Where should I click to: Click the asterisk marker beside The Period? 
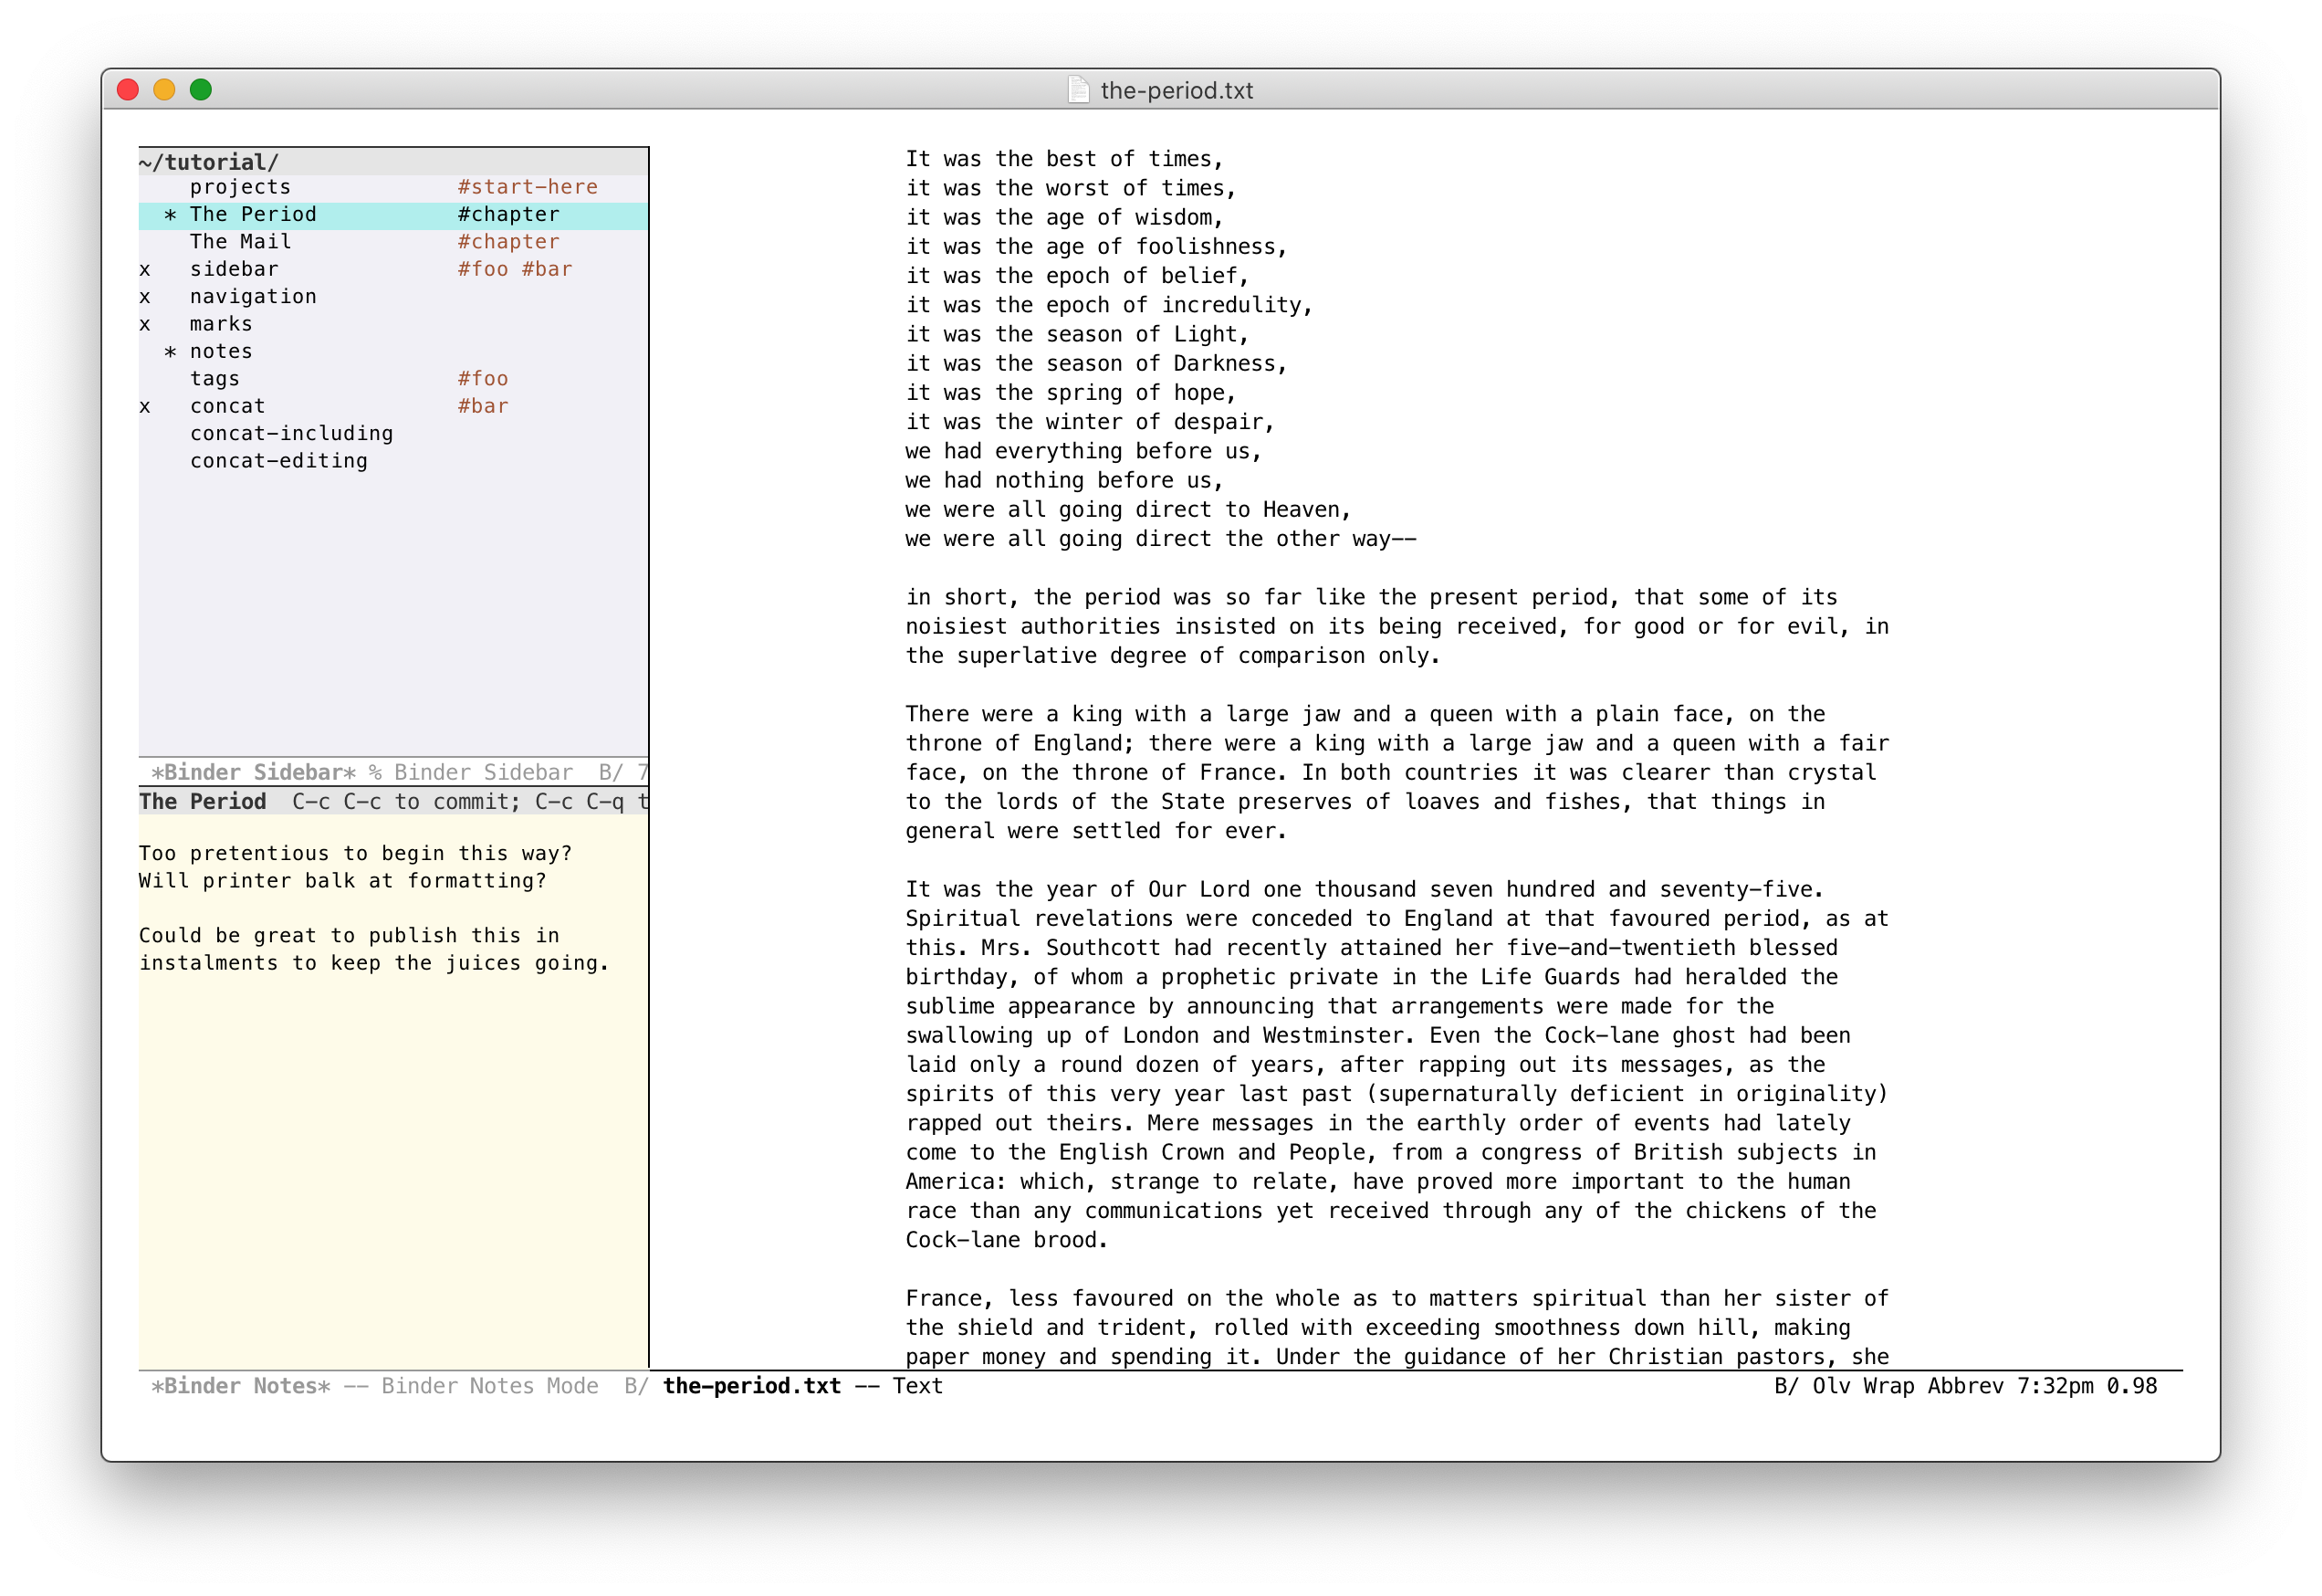pos(170,215)
